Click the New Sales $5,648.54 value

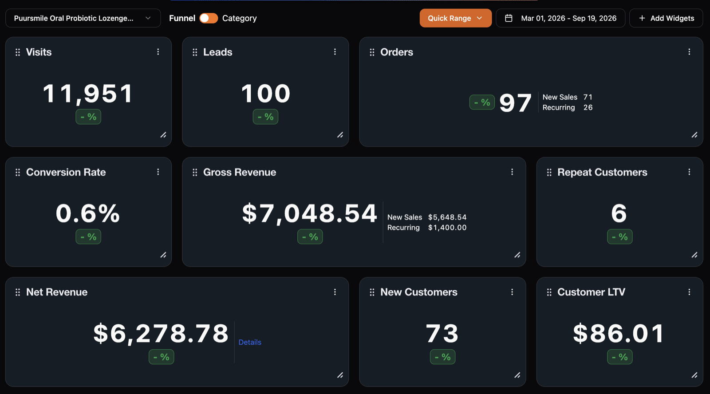pyautogui.click(x=447, y=217)
